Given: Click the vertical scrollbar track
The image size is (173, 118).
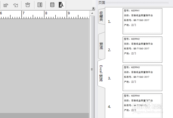Looking at the screenshot, I should coord(92,67).
